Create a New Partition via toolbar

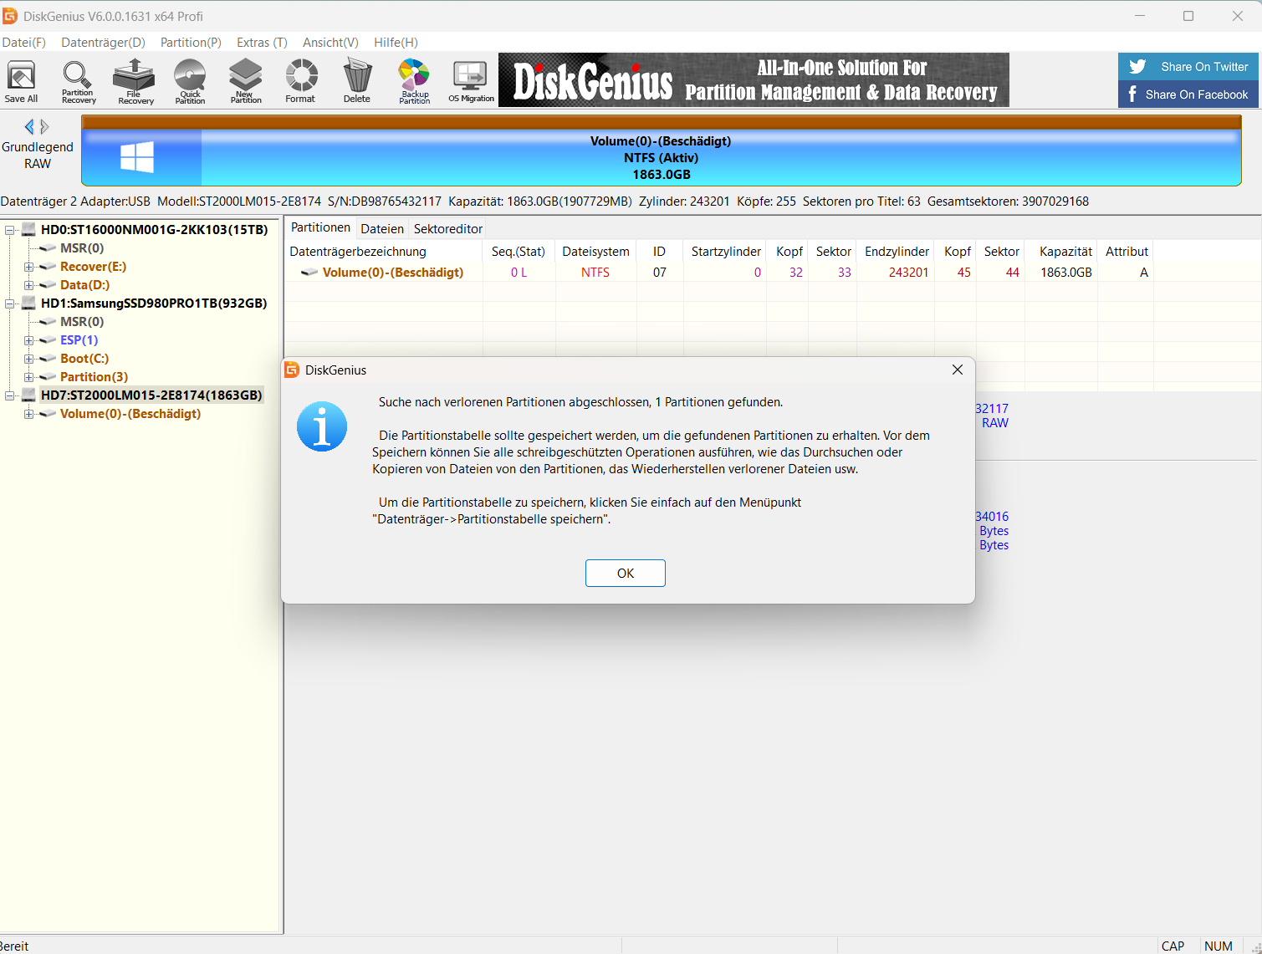tap(246, 82)
